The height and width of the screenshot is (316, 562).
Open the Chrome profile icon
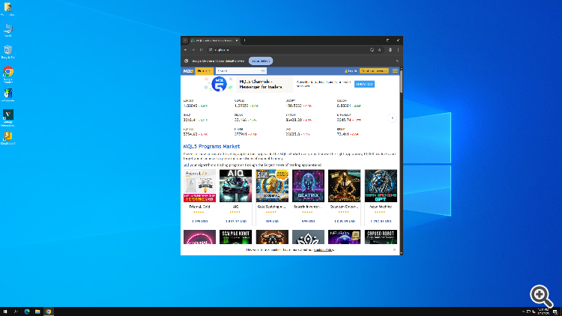(390, 50)
